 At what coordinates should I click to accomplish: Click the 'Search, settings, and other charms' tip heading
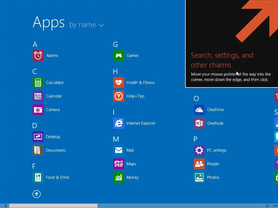click(222, 60)
